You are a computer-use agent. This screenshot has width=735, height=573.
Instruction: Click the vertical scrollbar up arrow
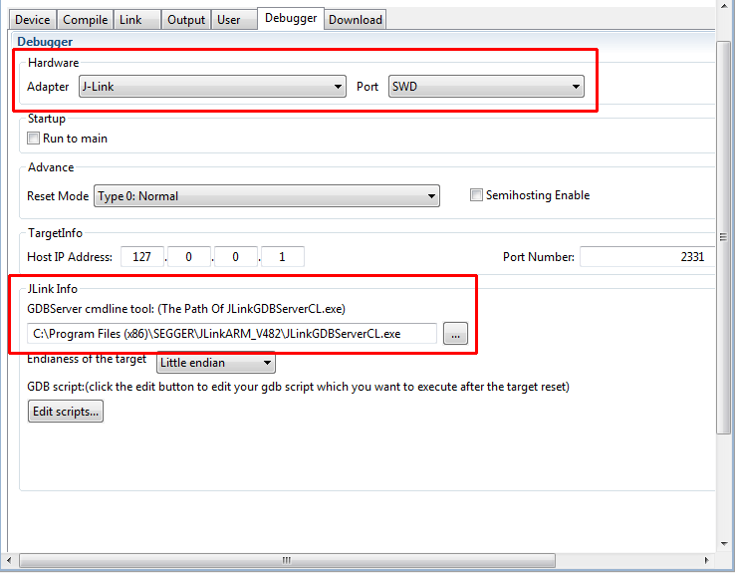(725, 8)
